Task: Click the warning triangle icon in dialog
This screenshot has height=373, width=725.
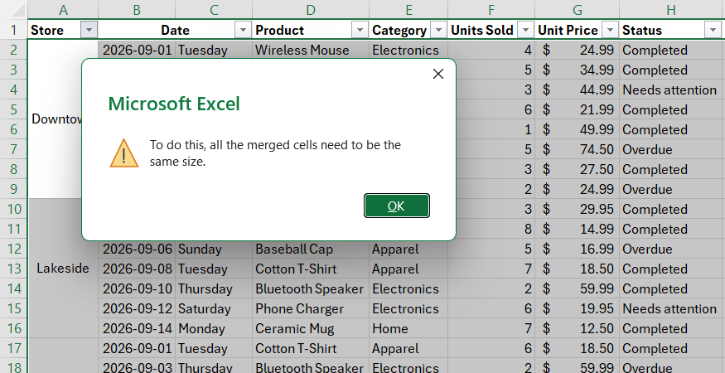Action: point(124,153)
